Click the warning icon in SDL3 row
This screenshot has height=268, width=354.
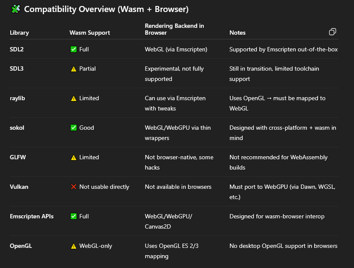[x=74, y=68]
